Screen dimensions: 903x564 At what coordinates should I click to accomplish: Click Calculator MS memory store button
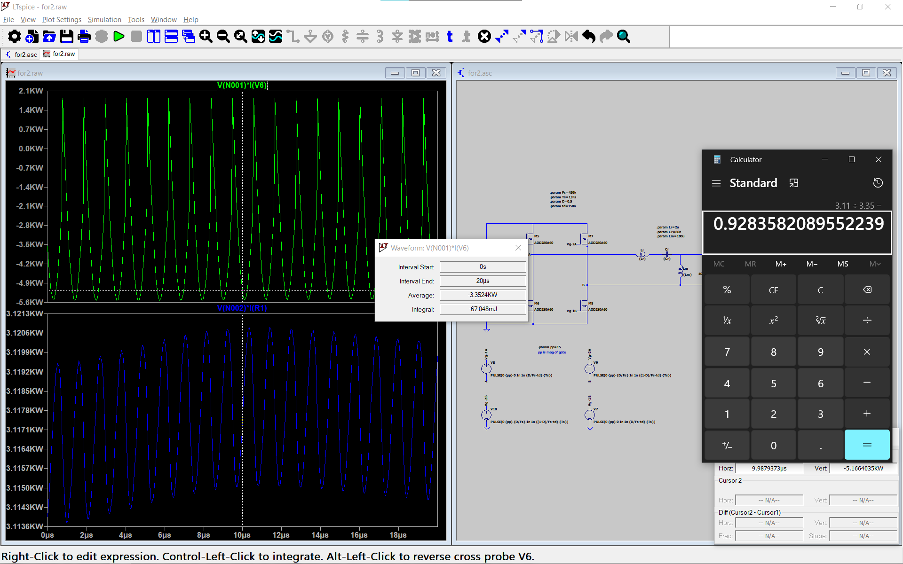(x=843, y=264)
